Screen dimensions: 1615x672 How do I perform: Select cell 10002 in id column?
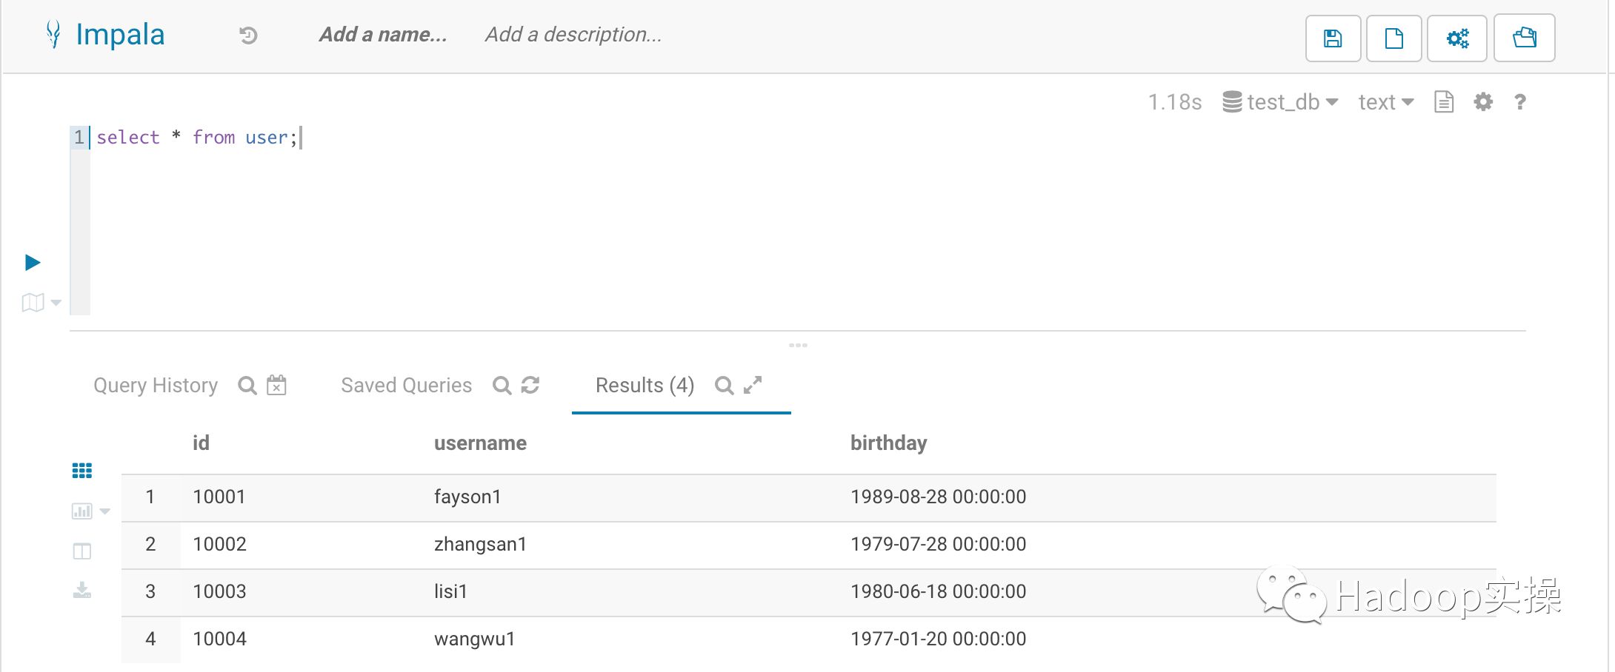[219, 544]
